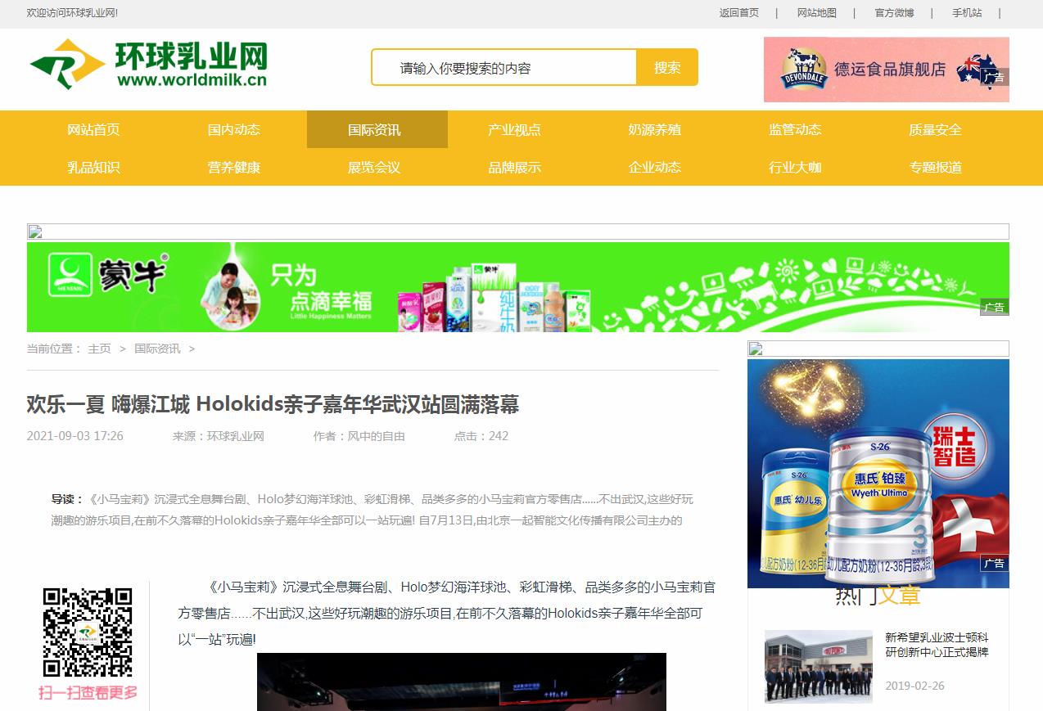Click article title 欢乐一夏 嗨爆江城

click(x=273, y=404)
